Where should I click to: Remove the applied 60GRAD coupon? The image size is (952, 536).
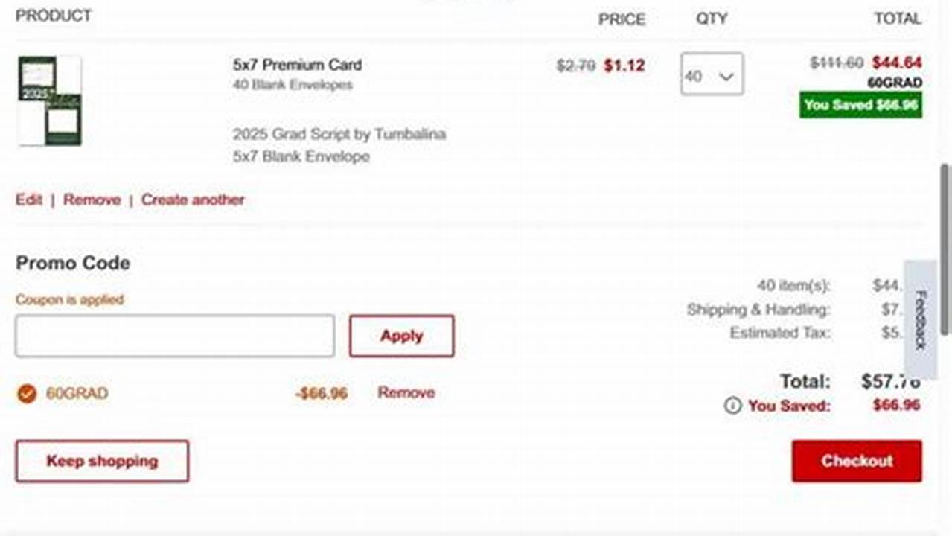point(406,392)
